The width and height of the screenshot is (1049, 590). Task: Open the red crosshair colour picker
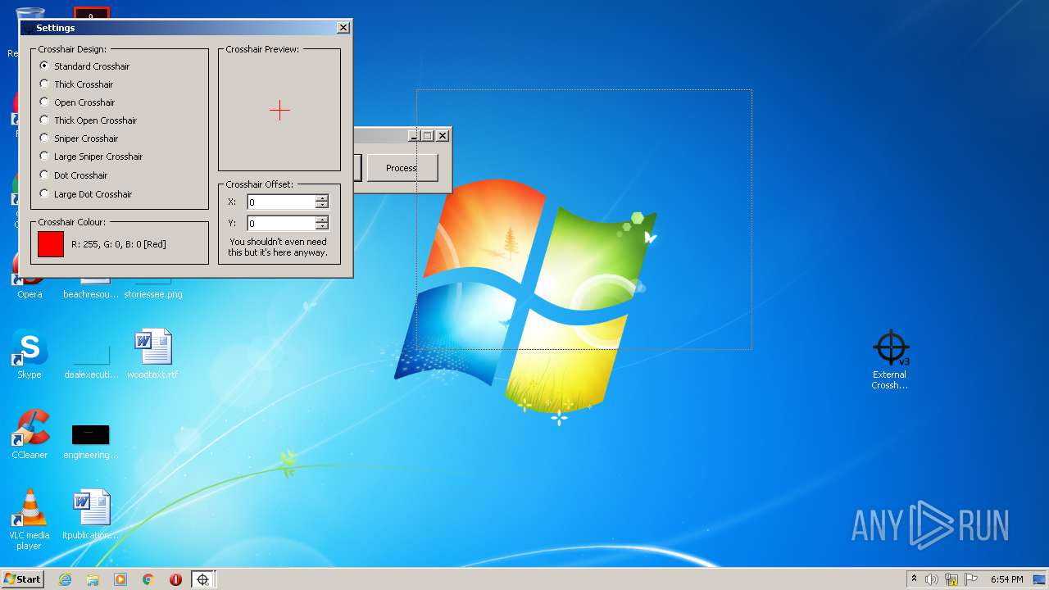pyautogui.click(x=51, y=244)
